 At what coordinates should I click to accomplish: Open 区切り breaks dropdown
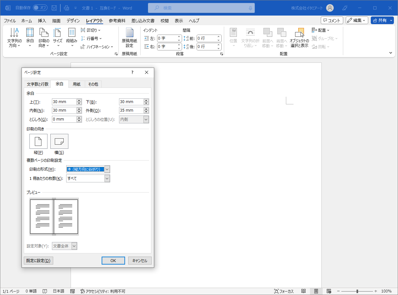[x=90, y=30]
